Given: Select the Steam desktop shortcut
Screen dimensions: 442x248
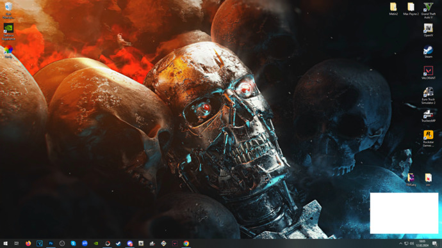Looking at the screenshot, I should (428, 52).
